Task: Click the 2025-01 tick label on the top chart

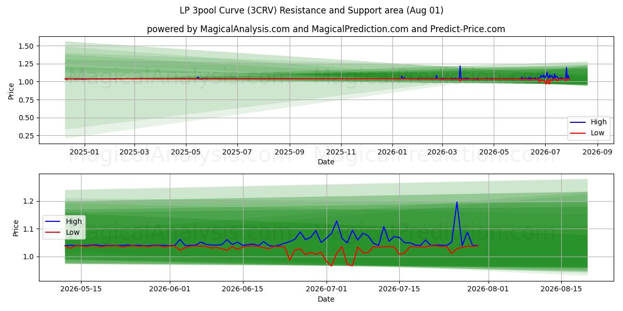Action: pyautogui.click(x=84, y=152)
